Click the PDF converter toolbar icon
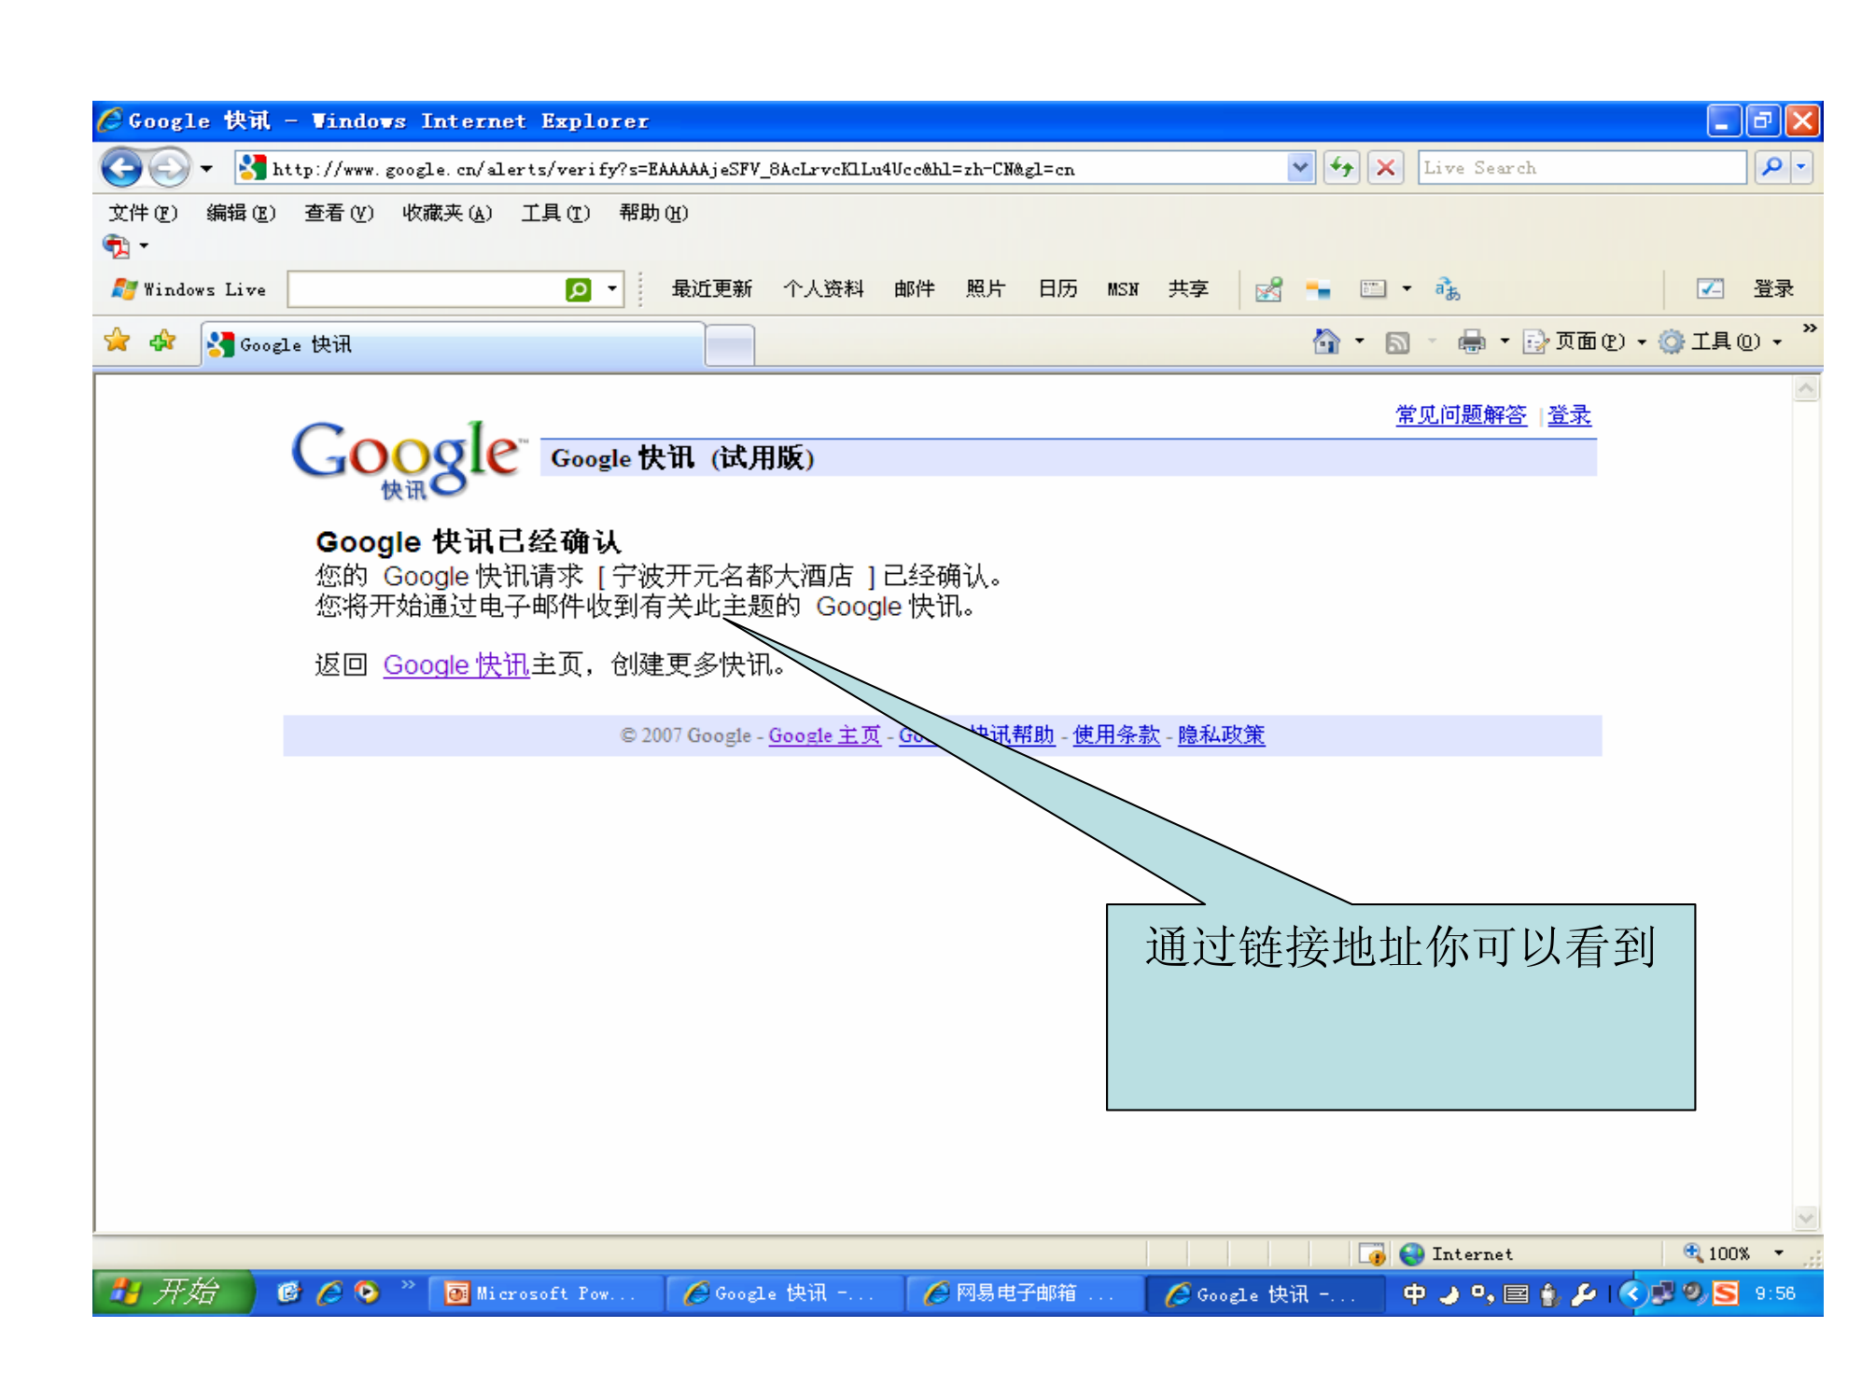 coord(117,246)
